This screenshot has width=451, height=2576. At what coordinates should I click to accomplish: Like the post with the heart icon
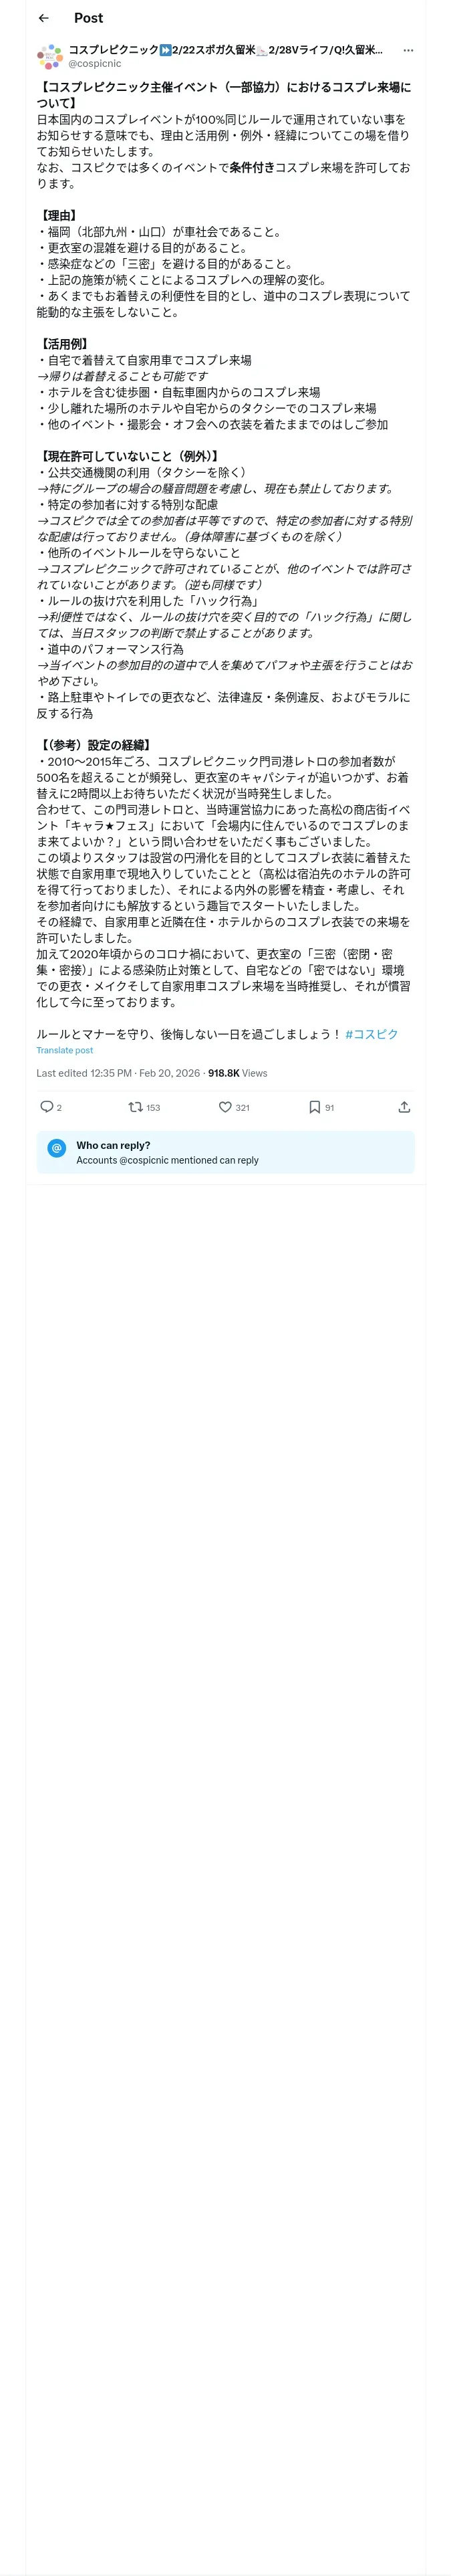[225, 1107]
